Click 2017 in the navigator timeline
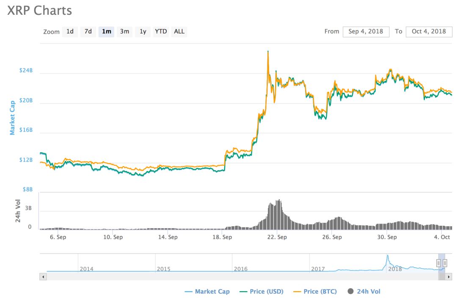 coord(318,269)
